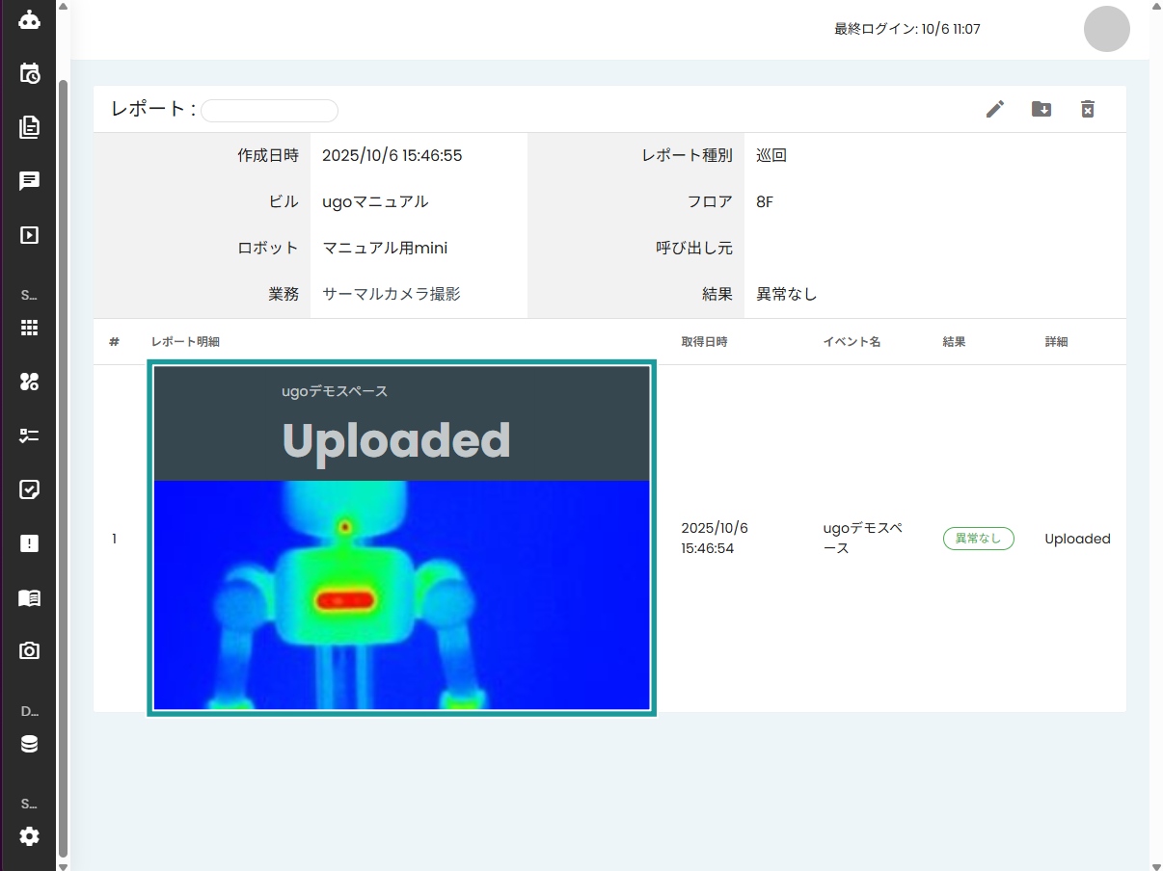Screen dimensions: 1163x871
Task: Open the apps grid icon in the sidebar
Action: pyautogui.click(x=28, y=328)
